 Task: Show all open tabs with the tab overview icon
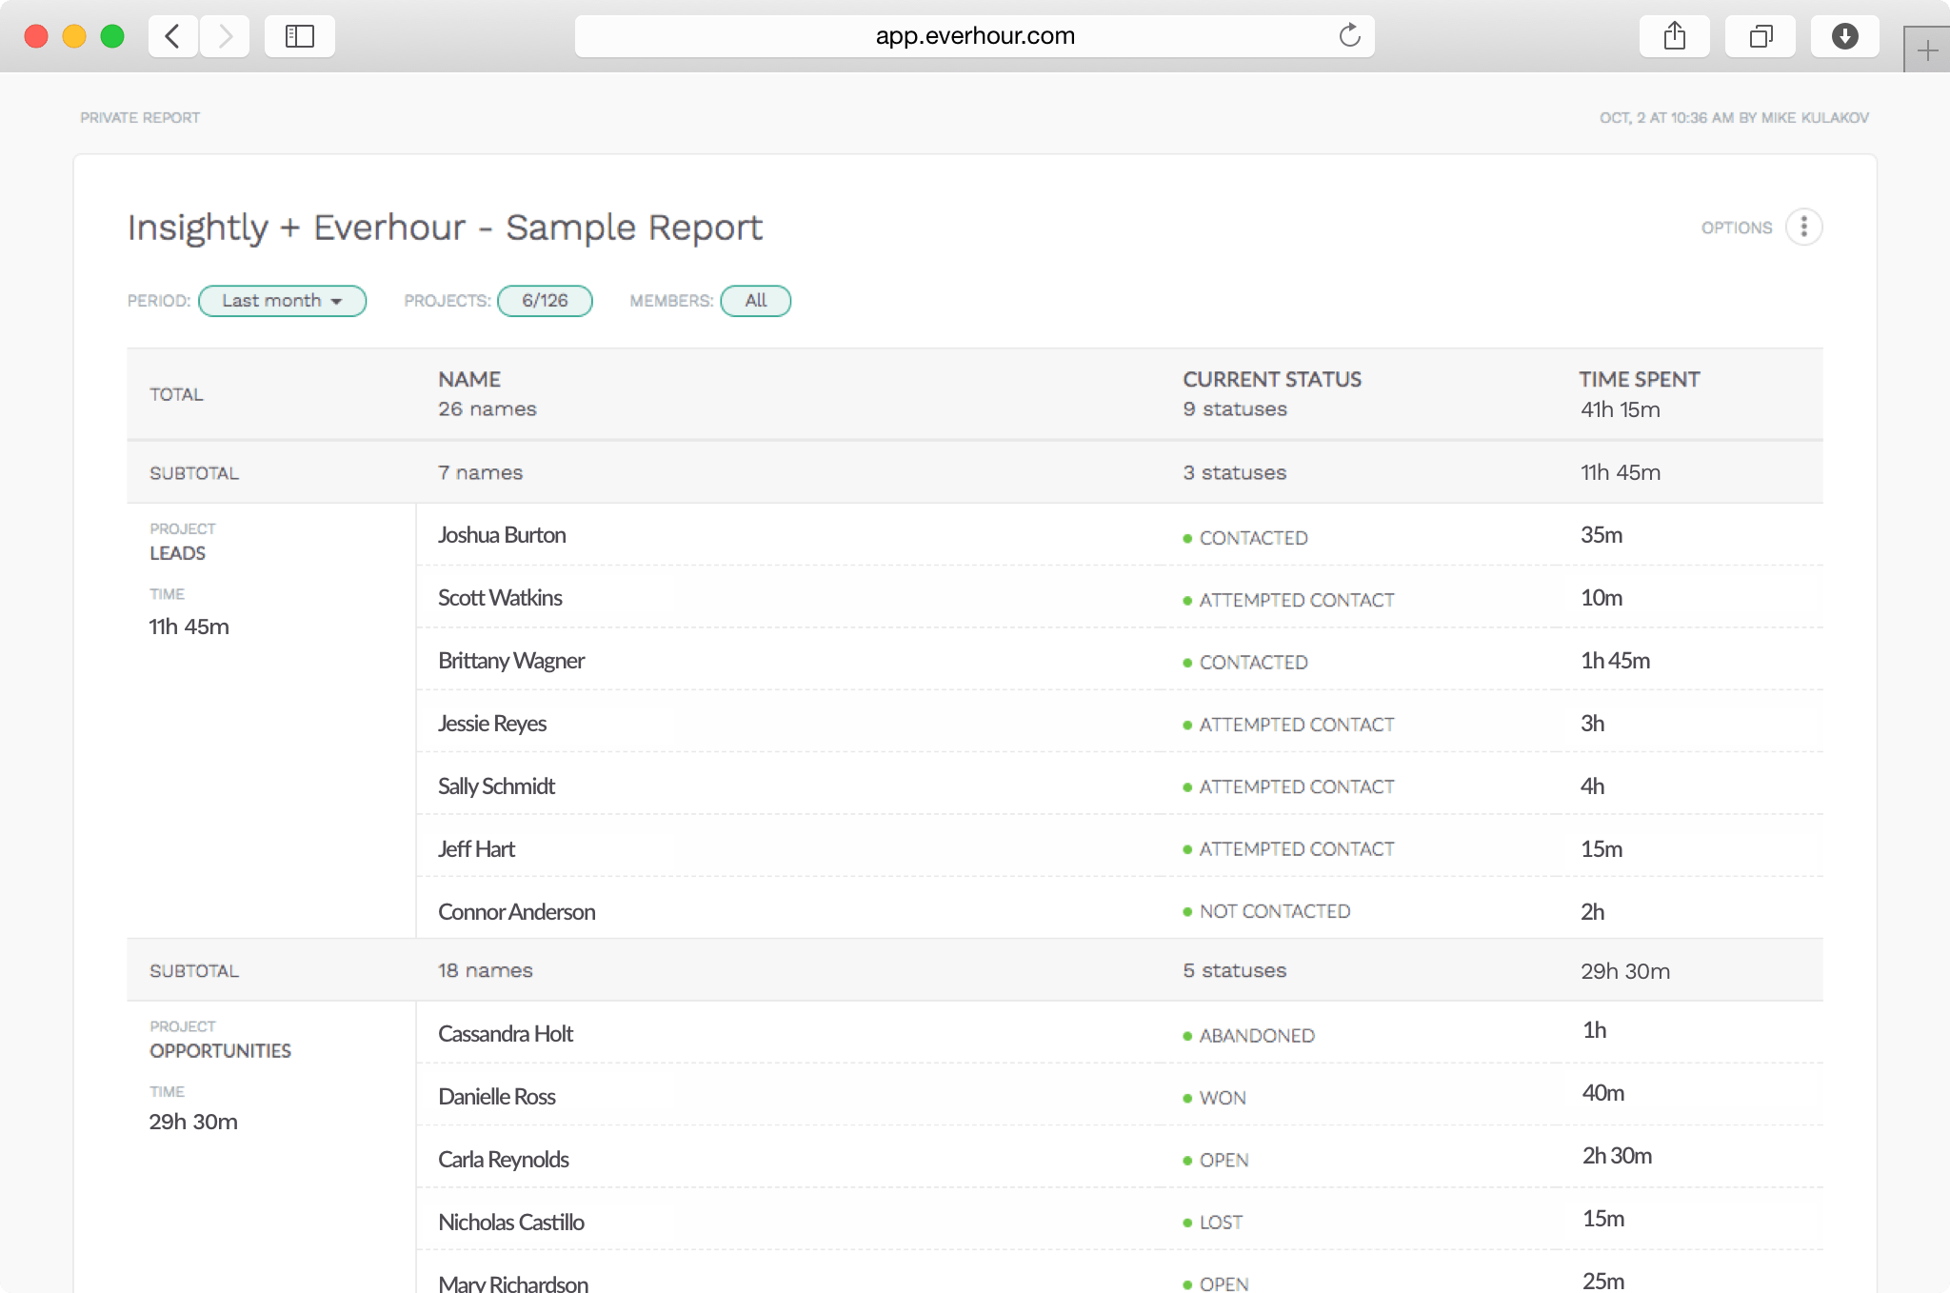1761,35
